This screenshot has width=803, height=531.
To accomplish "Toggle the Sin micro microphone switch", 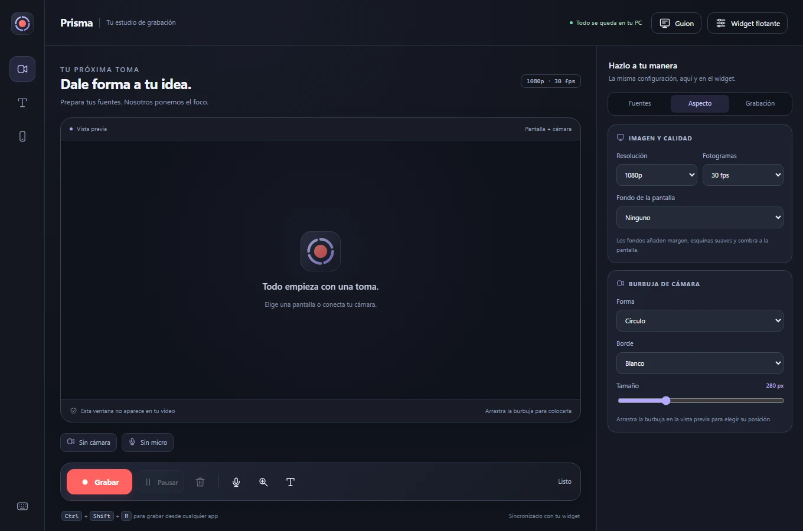I will [148, 442].
